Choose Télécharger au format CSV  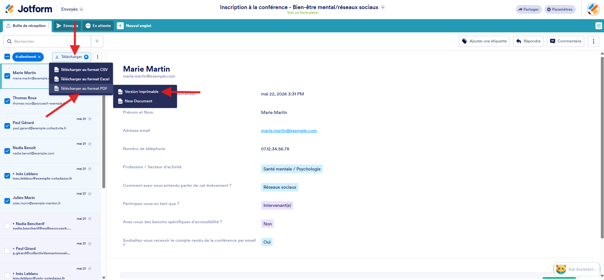click(x=81, y=70)
